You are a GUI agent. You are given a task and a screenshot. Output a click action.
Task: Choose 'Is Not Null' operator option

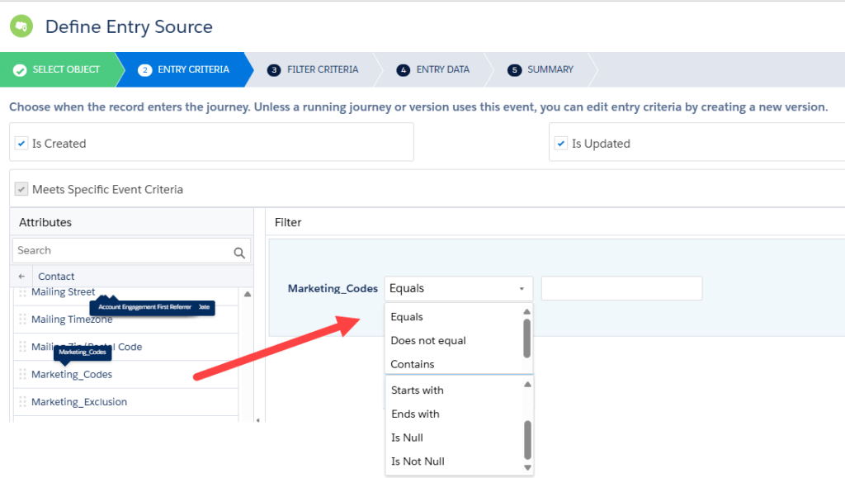coord(418,461)
